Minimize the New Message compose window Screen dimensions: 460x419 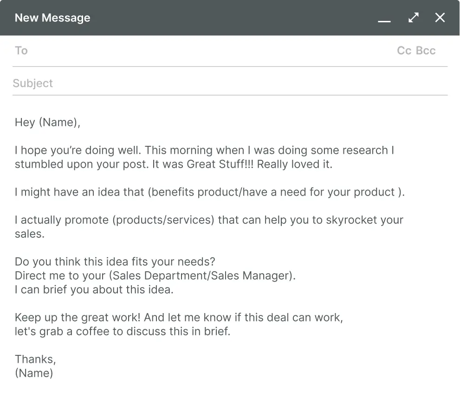(384, 19)
